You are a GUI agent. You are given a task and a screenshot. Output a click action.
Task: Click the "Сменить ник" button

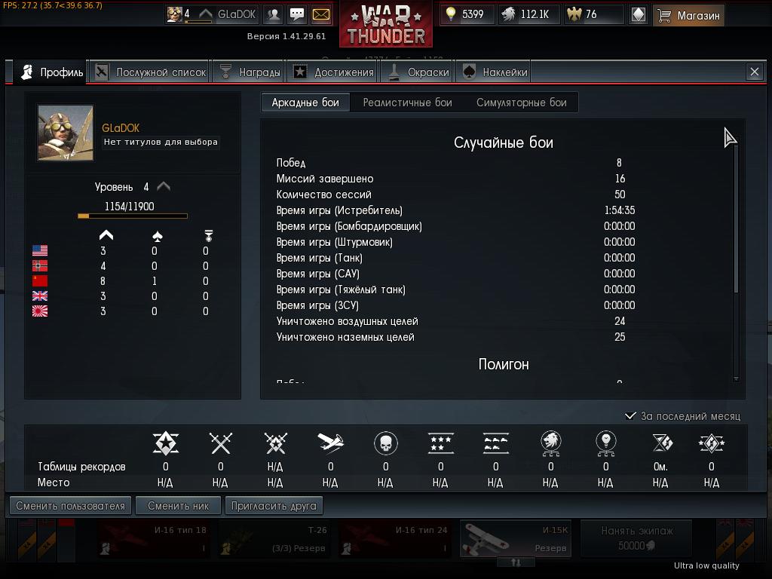click(x=178, y=506)
